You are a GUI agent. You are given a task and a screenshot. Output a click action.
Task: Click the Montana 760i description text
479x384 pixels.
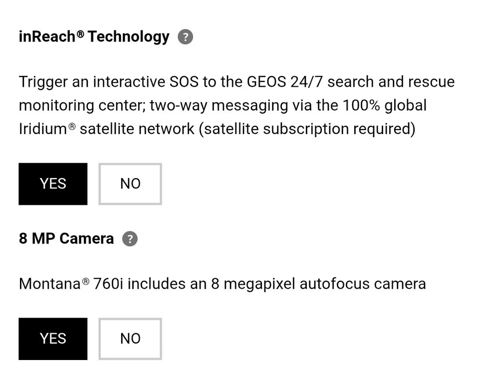pos(222,283)
